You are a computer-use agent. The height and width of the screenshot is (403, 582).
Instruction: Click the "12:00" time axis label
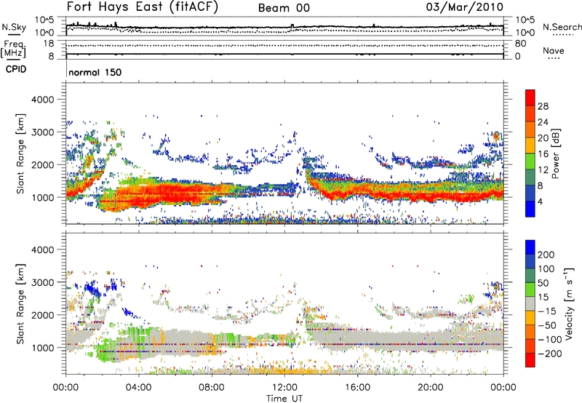coord(284,388)
